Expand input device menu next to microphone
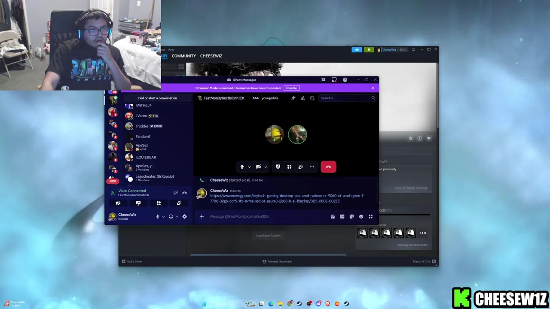The height and width of the screenshot is (309, 550). pos(163,217)
